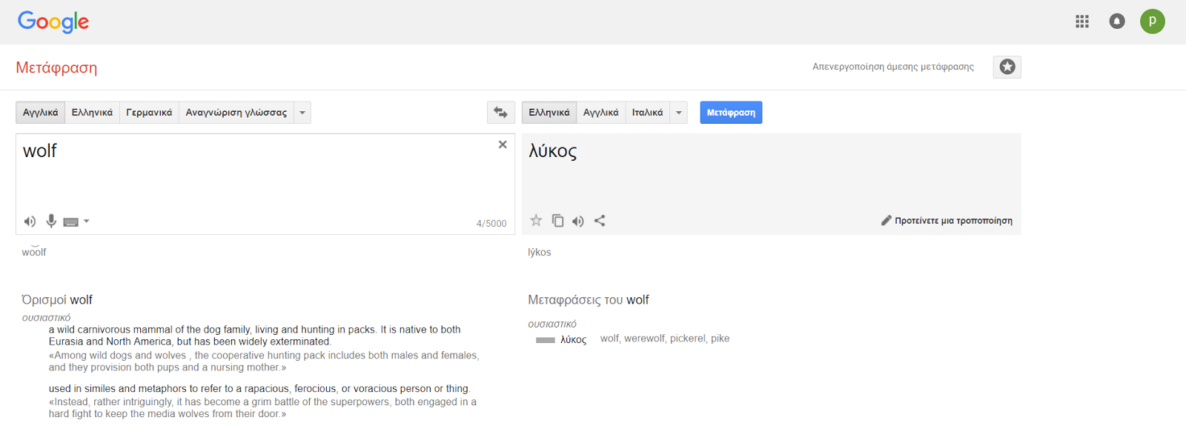Open the starred phrasebook button
Image resolution: width=1186 pixels, height=426 pixels.
(1007, 67)
